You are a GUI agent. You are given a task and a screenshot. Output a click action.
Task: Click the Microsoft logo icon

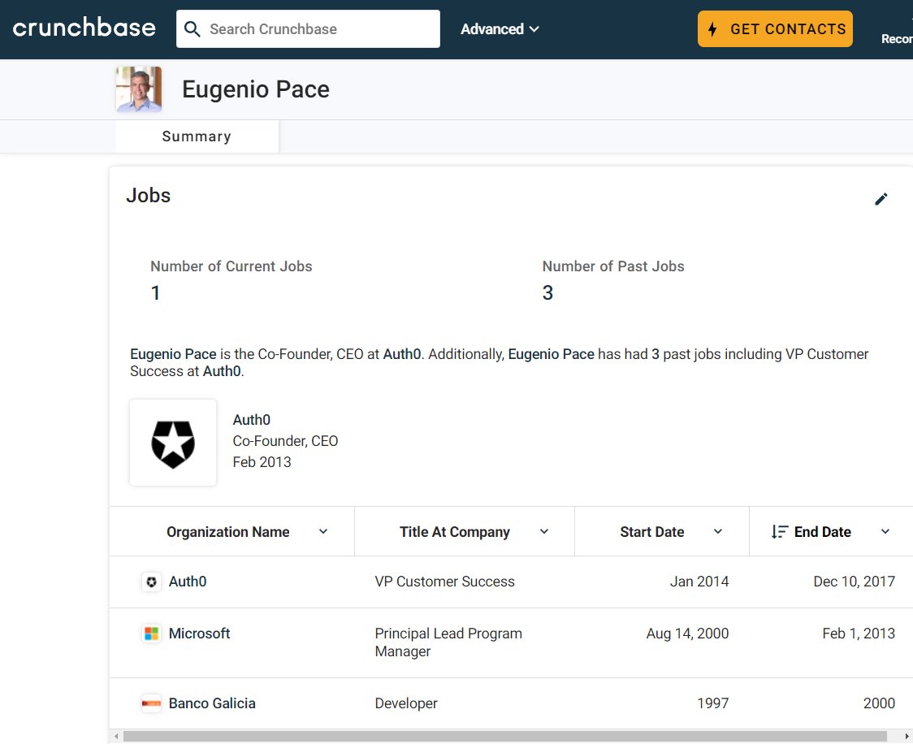pyautogui.click(x=151, y=634)
